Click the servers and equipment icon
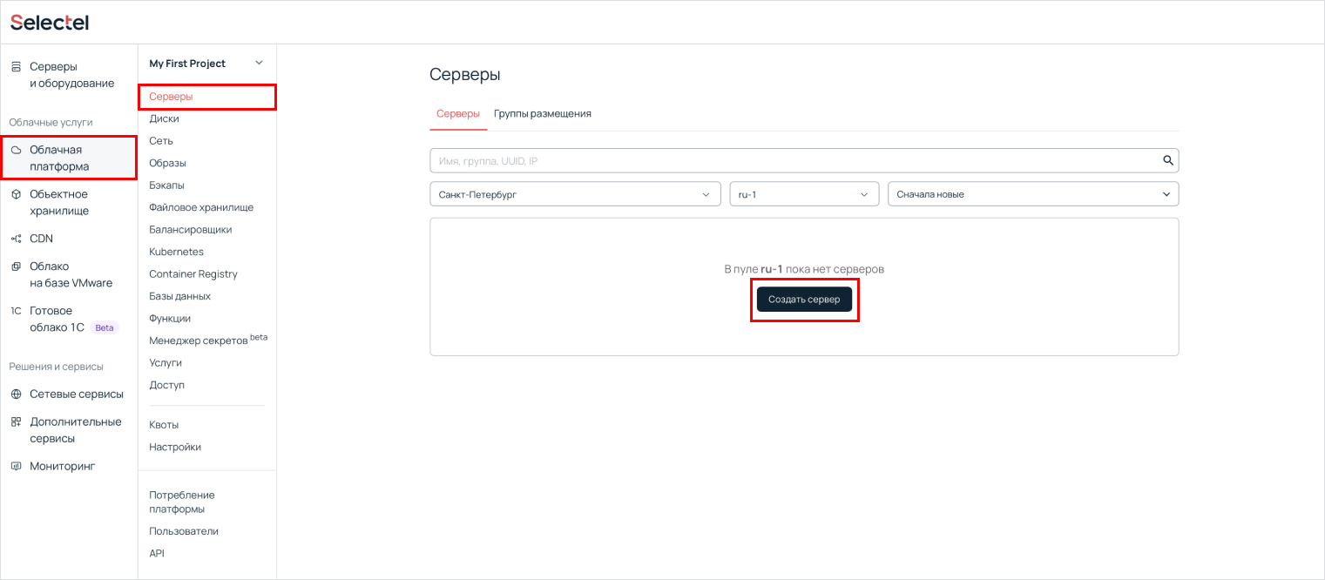 tap(16, 67)
